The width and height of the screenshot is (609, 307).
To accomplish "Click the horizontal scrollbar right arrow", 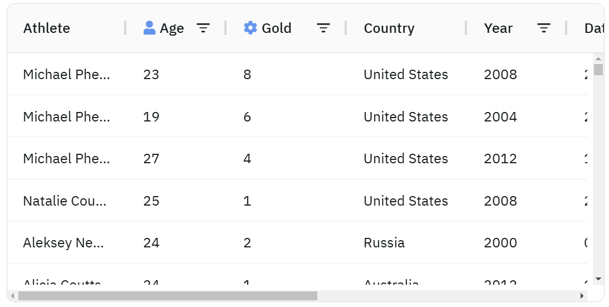I will click(x=582, y=296).
